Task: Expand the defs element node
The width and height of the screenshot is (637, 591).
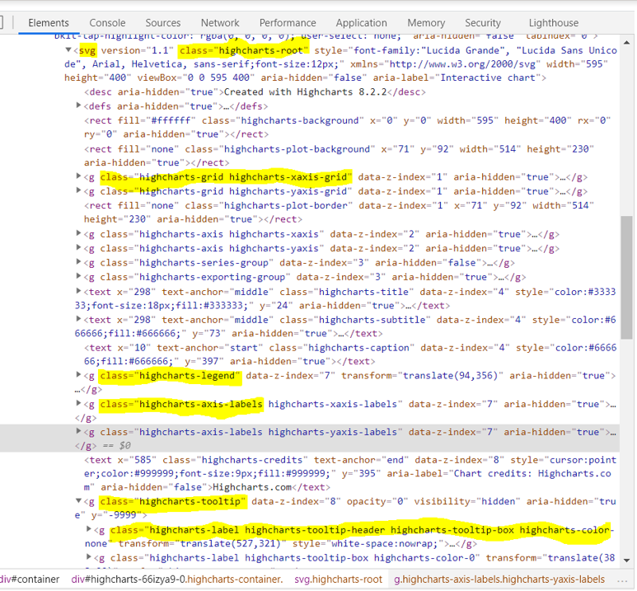Action: 79,106
